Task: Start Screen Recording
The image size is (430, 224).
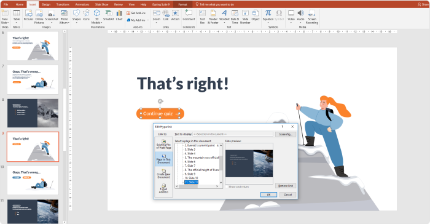Action: click(x=312, y=17)
